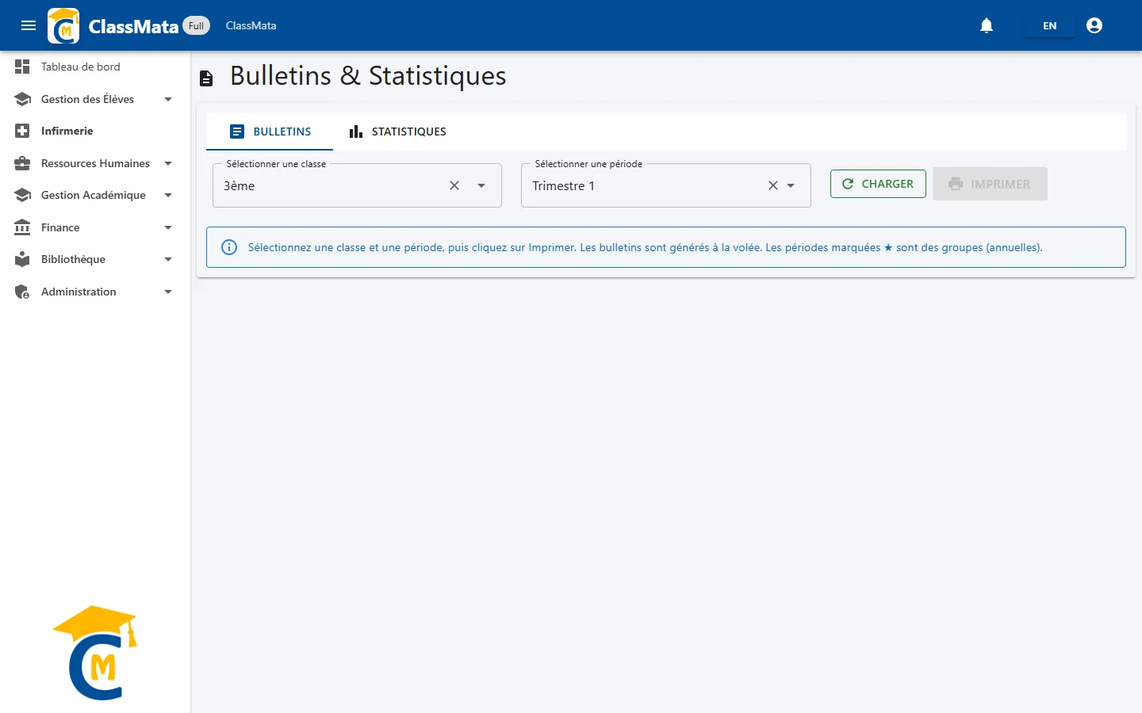Click the notifications bell icon
The width and height of the screenshot is (1142, 713).
pos(987,25)
